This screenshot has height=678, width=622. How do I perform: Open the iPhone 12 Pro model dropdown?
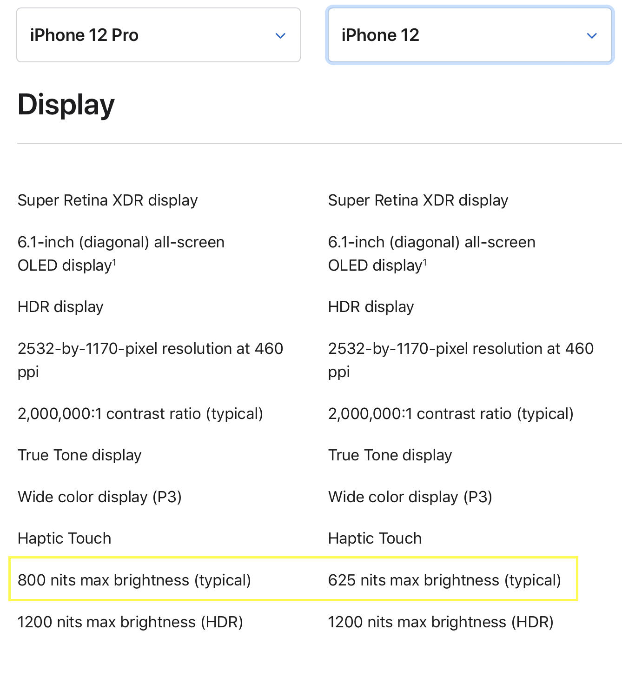(x=159, y=35)
